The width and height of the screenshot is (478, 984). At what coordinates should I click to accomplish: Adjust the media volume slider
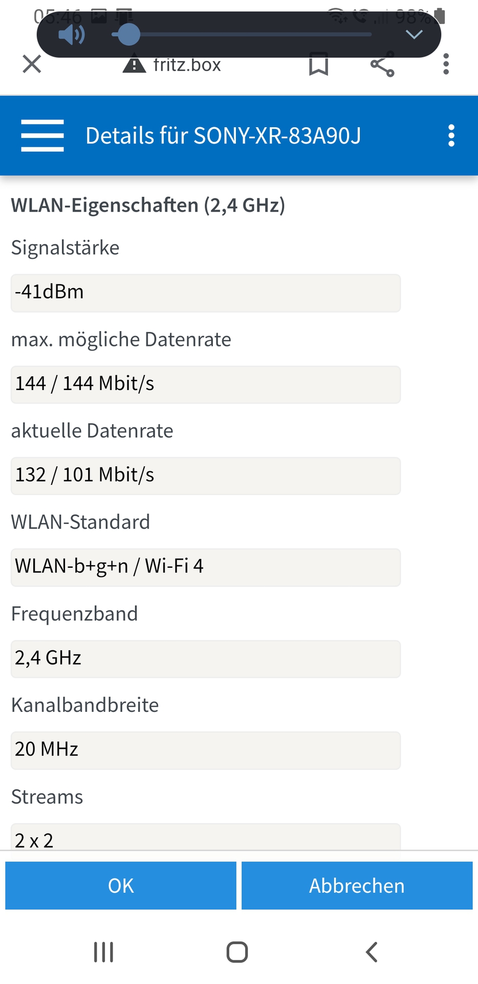(x=242, y=35)
